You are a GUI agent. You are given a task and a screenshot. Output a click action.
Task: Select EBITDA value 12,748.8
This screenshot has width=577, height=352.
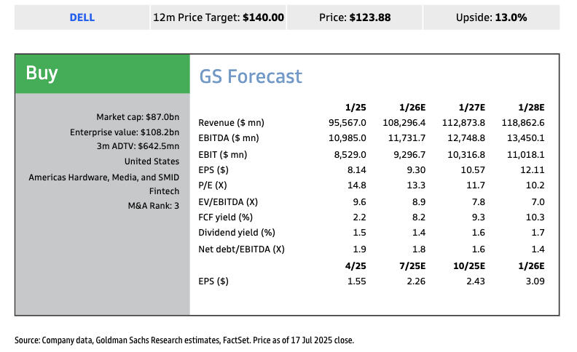[466, 138]
